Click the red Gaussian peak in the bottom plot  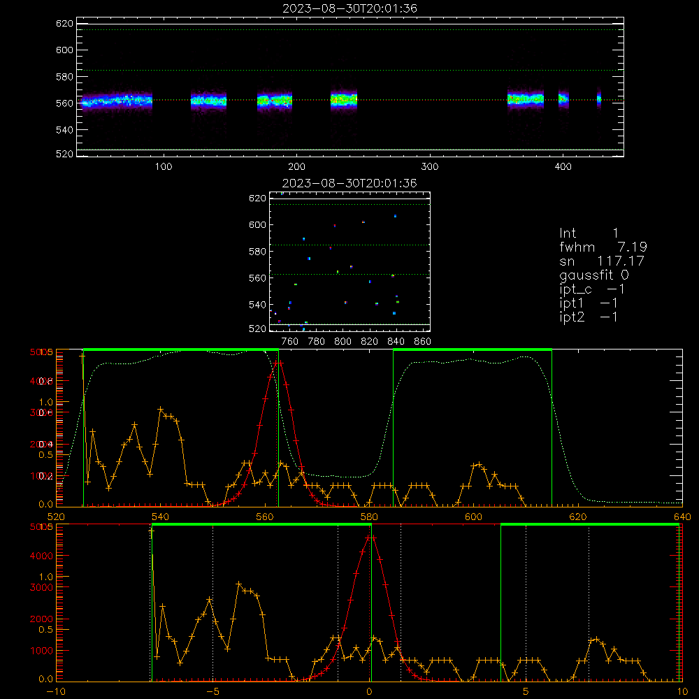pyautogui.click(x=371, y=538)
